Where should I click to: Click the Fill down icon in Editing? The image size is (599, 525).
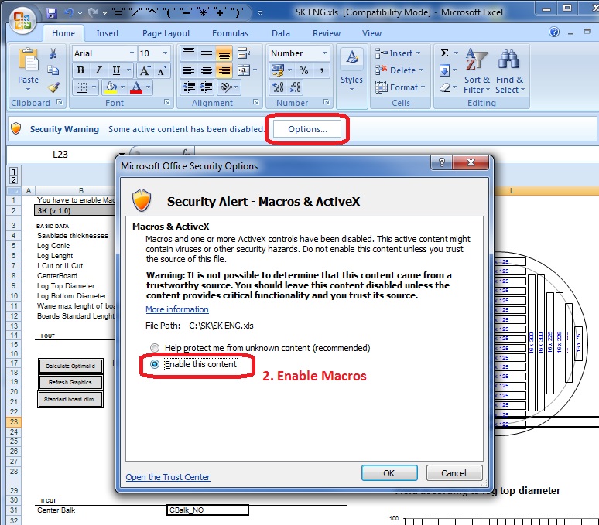click(445, 70)
